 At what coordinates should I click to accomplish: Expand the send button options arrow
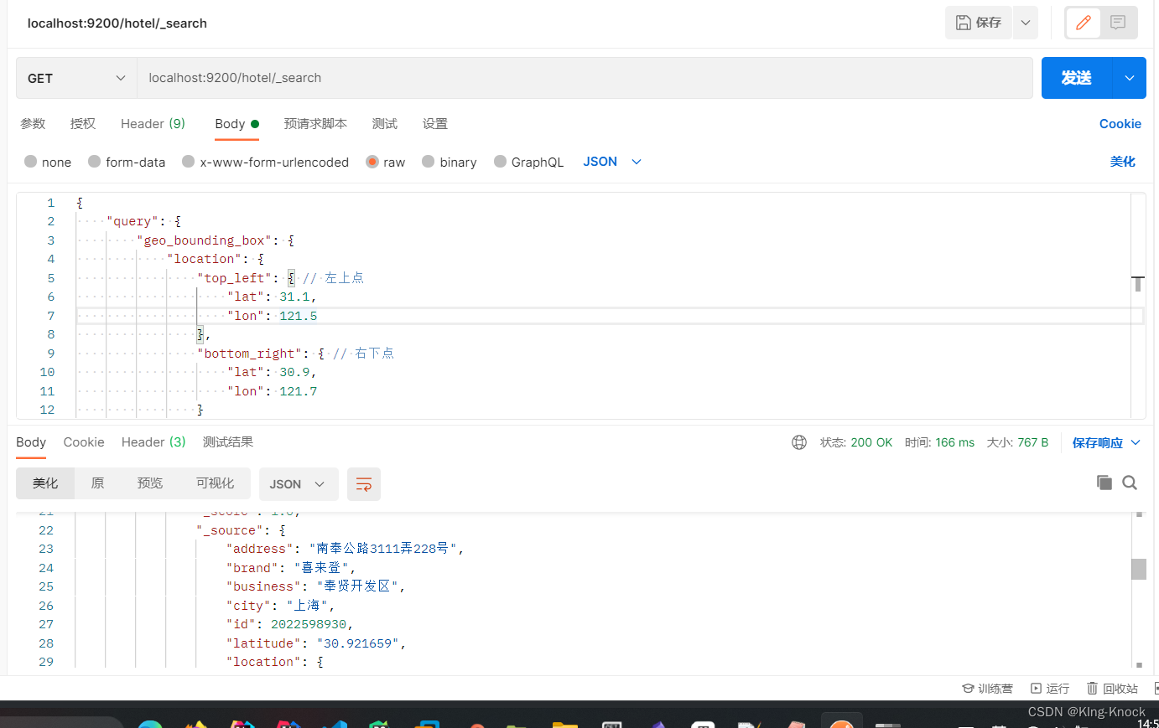coord(1130,78)
